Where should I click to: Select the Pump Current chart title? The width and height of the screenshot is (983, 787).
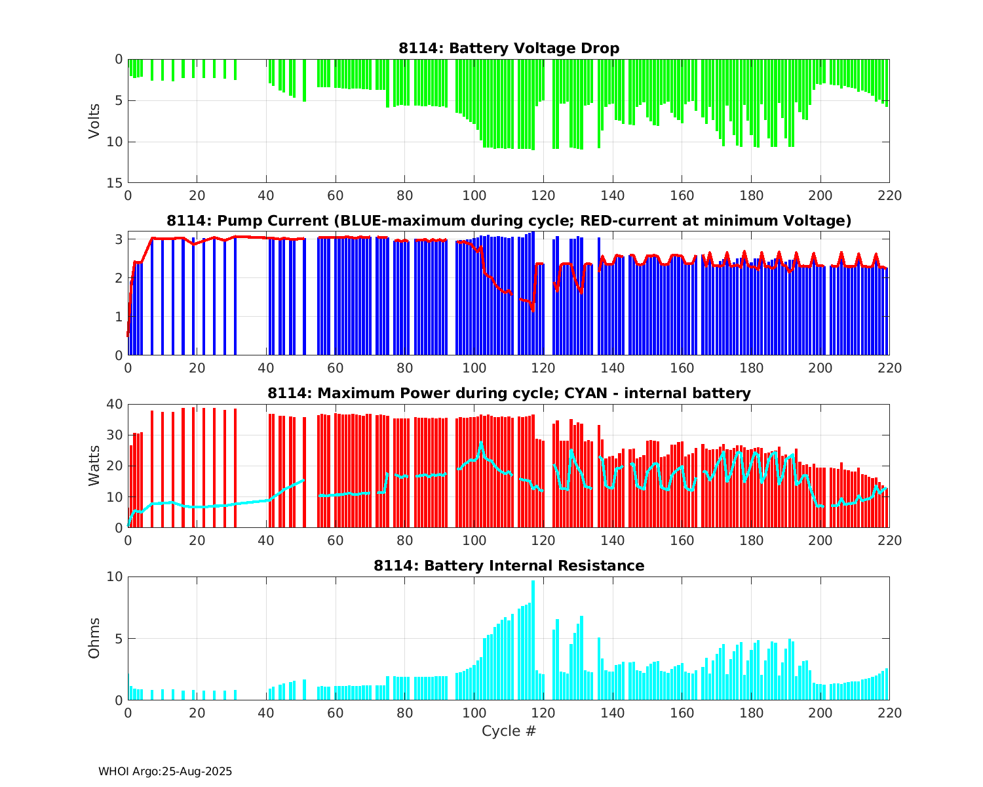pos(509,221)
